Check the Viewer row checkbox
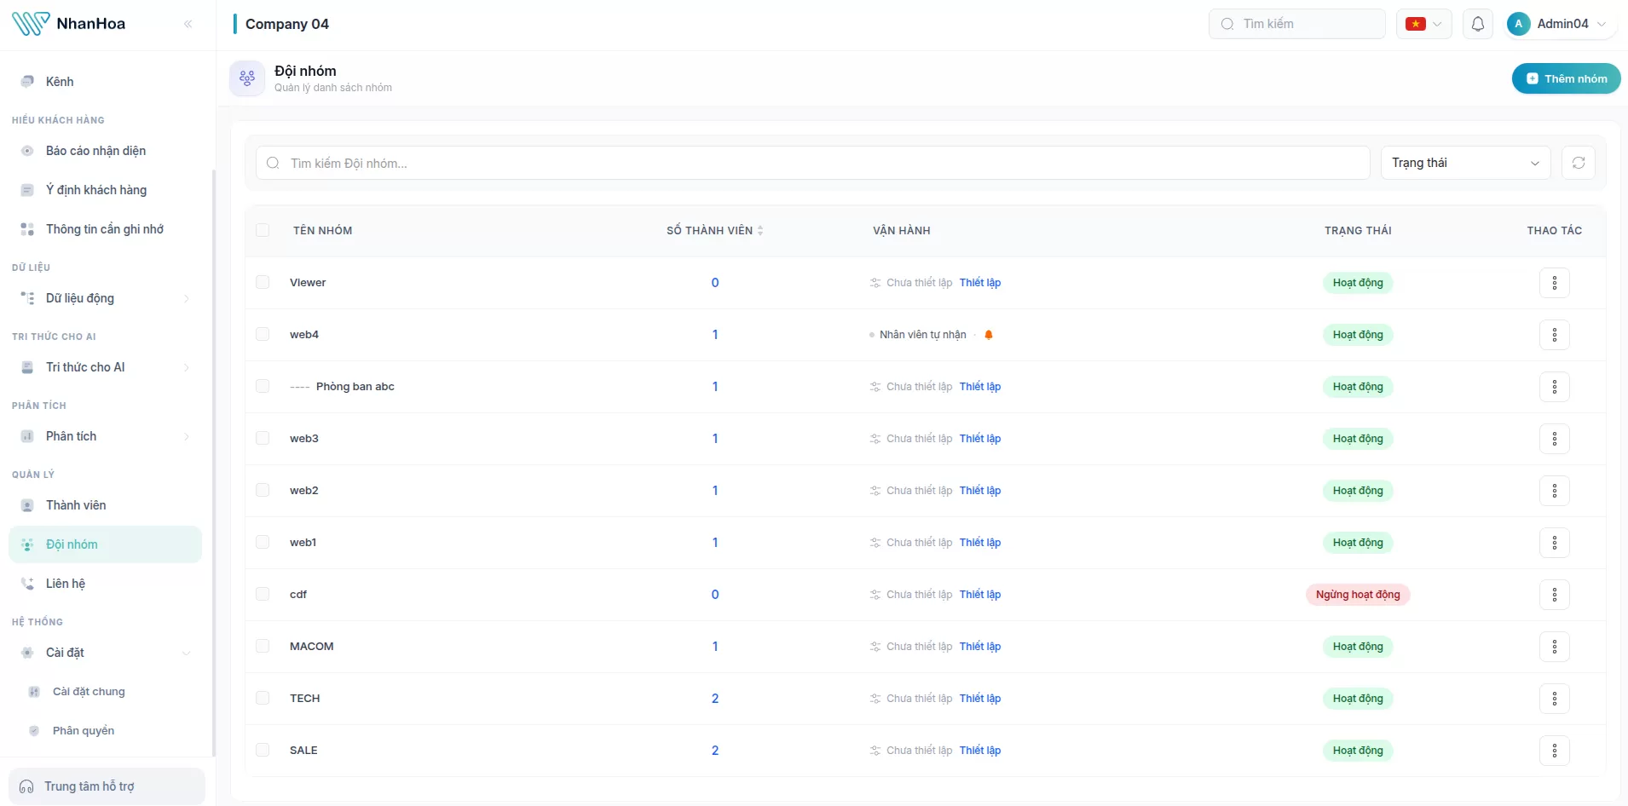This screenshot has height=806, width=1628. (263, 282)
